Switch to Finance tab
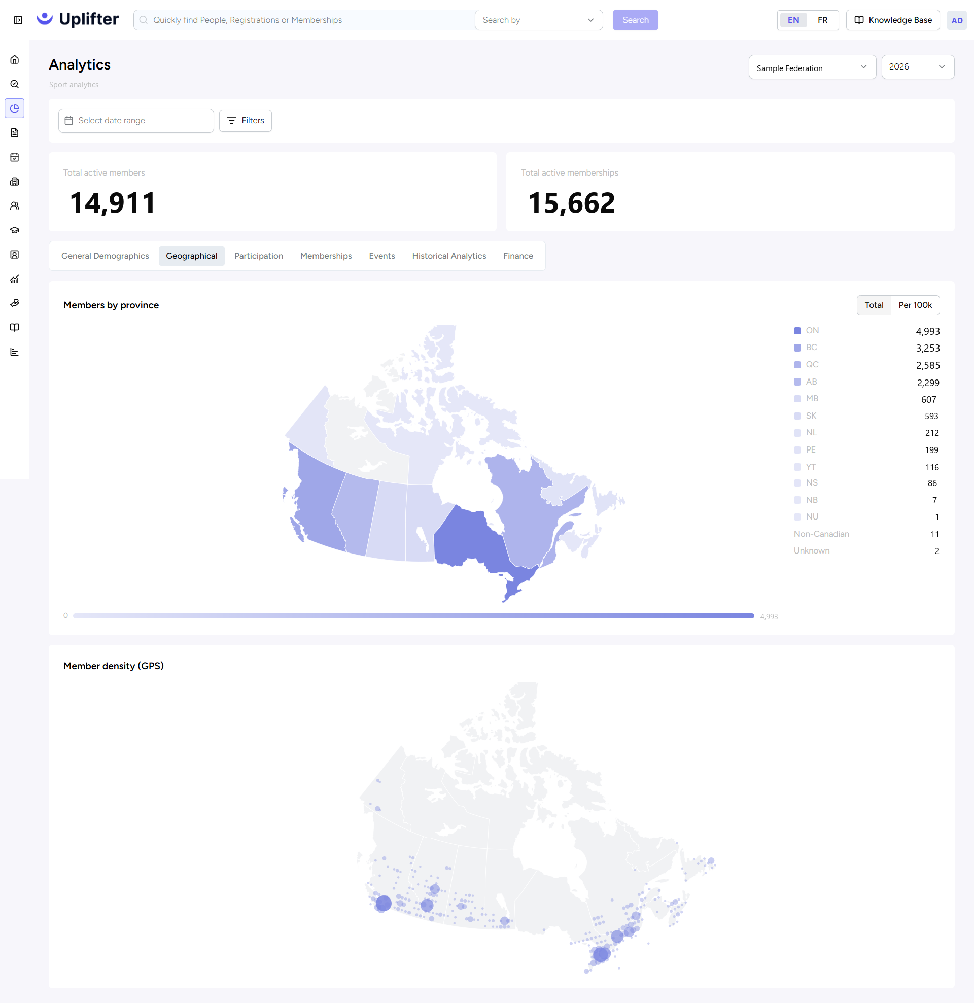The image size is (974, 1003). pyautogui.click(x=518, y=256)
